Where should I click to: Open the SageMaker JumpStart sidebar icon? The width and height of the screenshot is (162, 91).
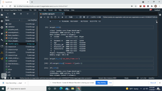[x=2, y=59]
